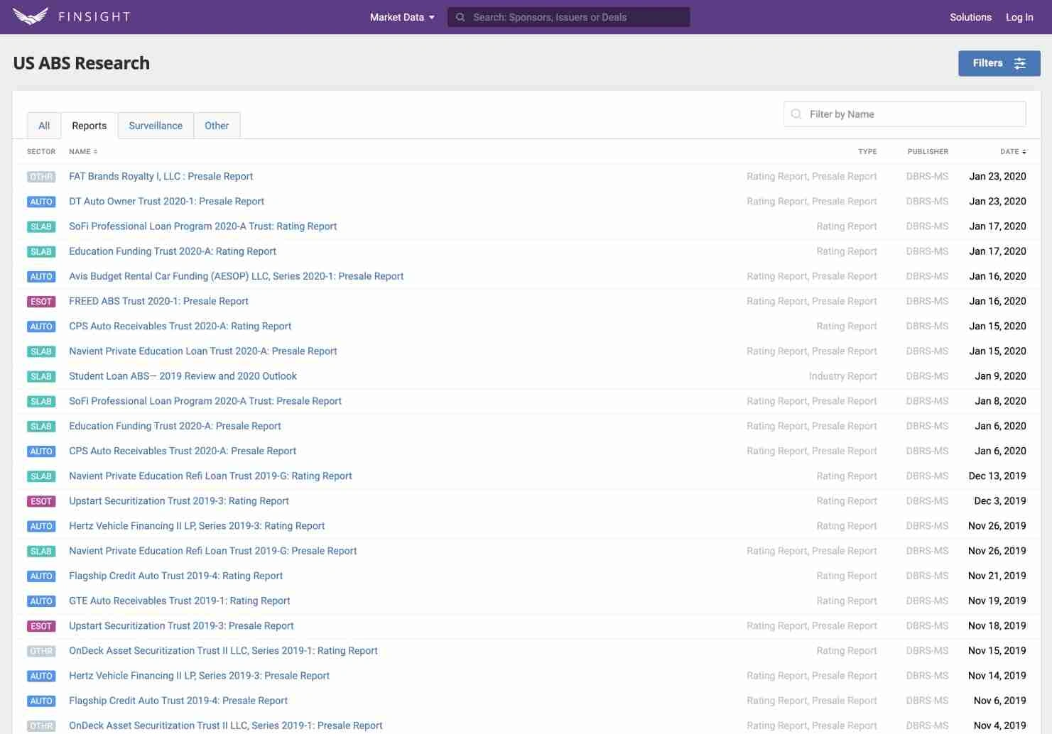The height and width of the screenshot is (734, 1052).
Task: Open Navient Refi Loan Trust 2019-G Rating Report
Action: tap(210, 476)
